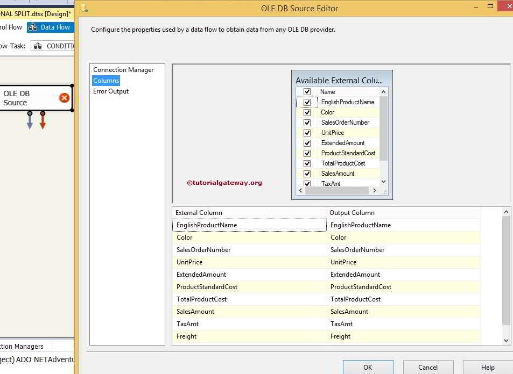Click the OK button

368,367
